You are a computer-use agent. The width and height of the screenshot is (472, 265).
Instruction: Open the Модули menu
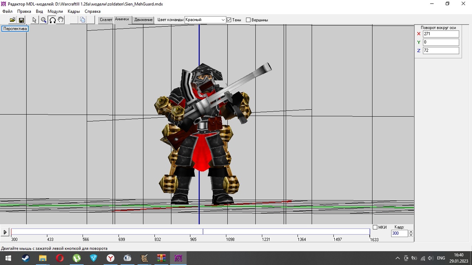point(55,11)
